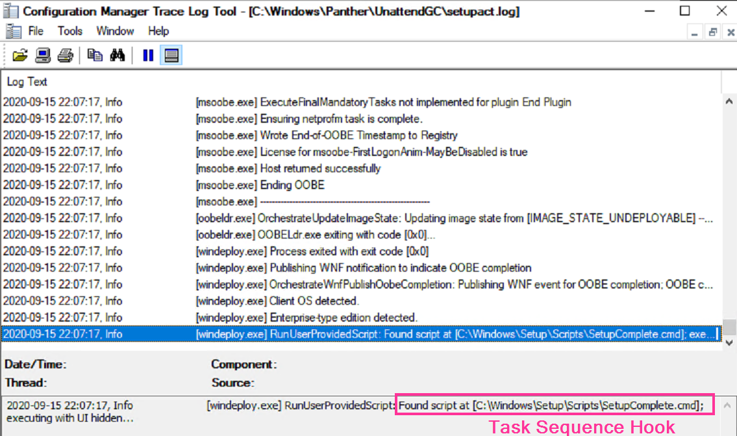Click the Print printer icon
This screenshot has height=436, width=737.
[65, 56]
